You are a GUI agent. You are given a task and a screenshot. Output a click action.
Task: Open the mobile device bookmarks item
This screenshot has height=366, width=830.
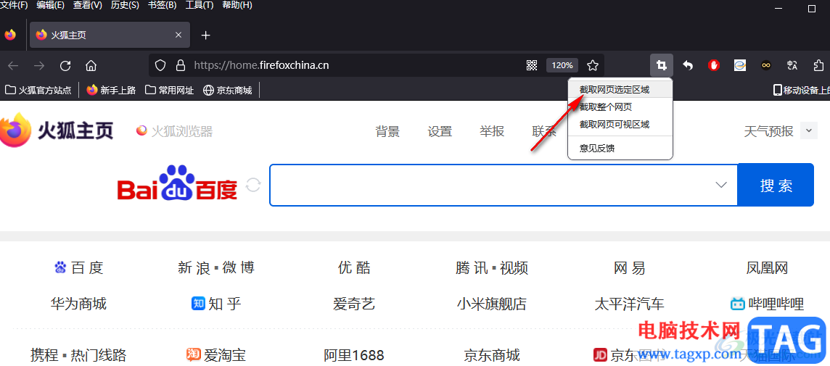point(802,90)
